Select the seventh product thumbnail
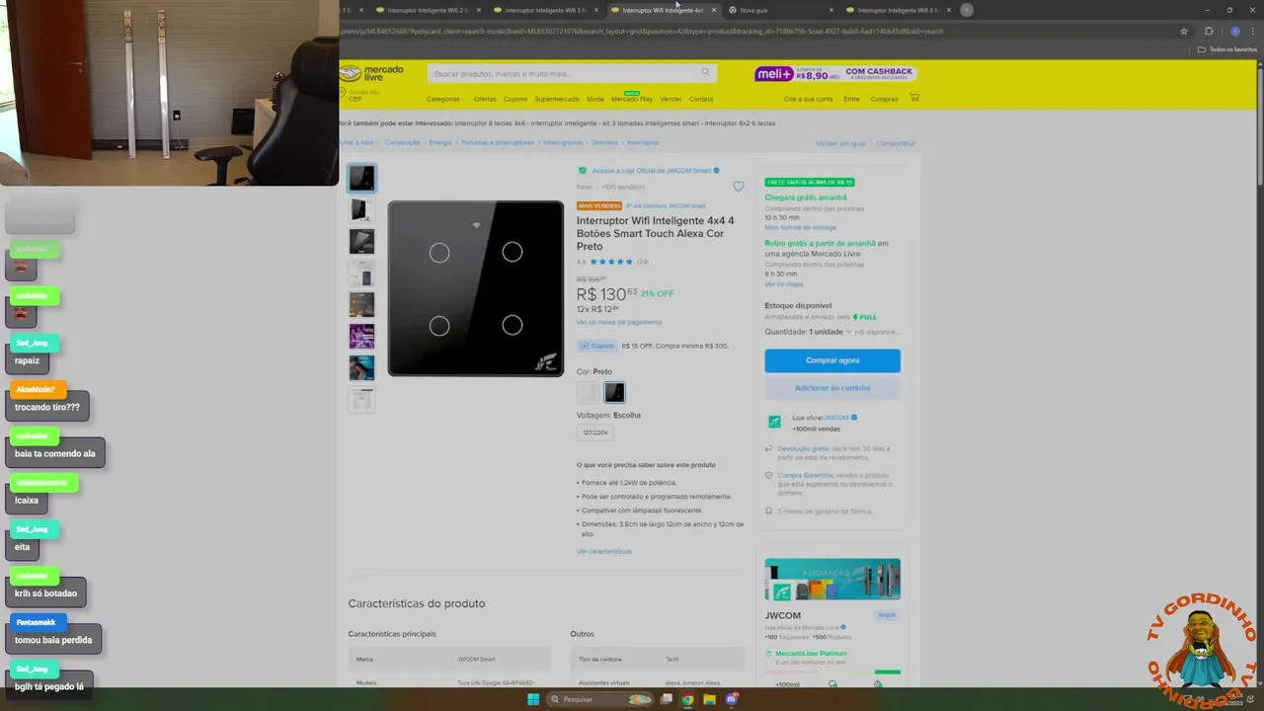 coord(361,367)
